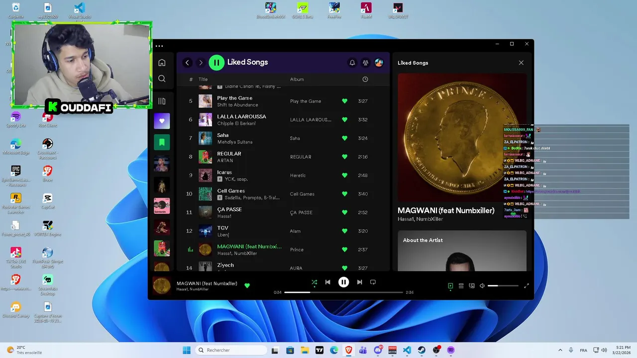Open the VALORANT desktop shortcut

click(x=398, y=10)
